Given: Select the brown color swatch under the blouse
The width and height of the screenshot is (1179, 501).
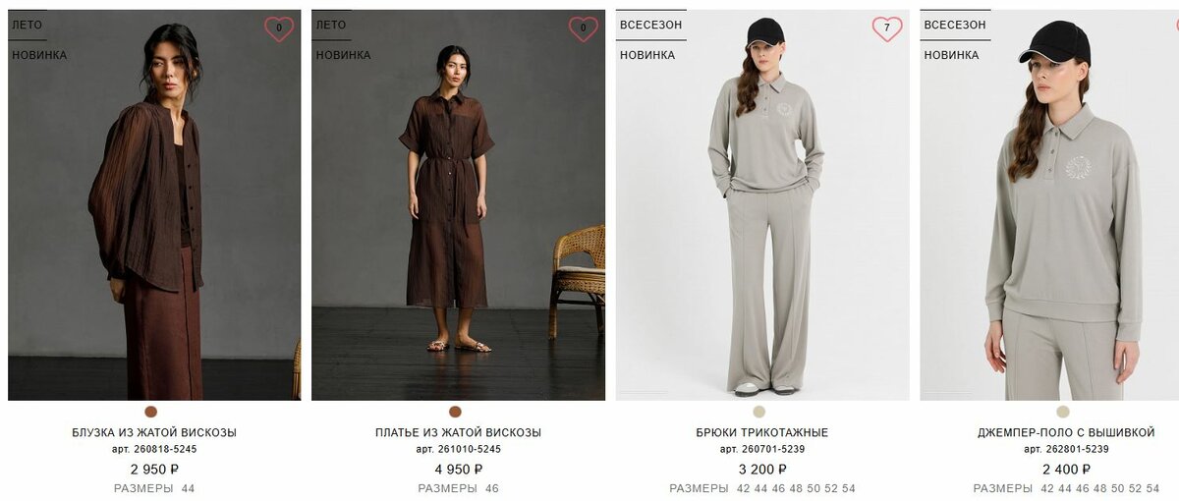Looking at the screenshot, I should [x=151, y=412].
